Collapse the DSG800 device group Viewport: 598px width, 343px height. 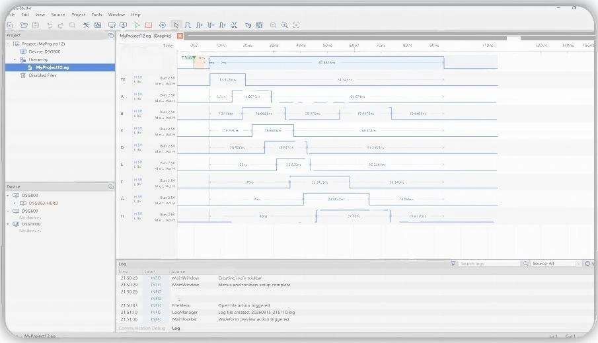point(8,196)
